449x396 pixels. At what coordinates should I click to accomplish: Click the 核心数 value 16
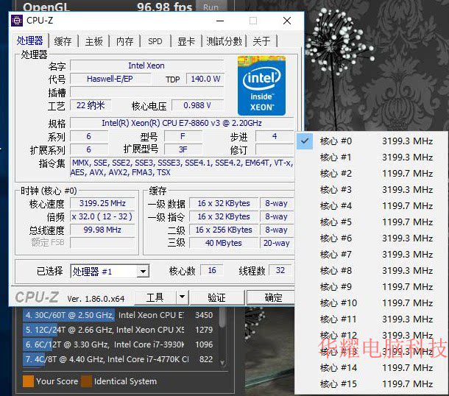pos(212,270)
